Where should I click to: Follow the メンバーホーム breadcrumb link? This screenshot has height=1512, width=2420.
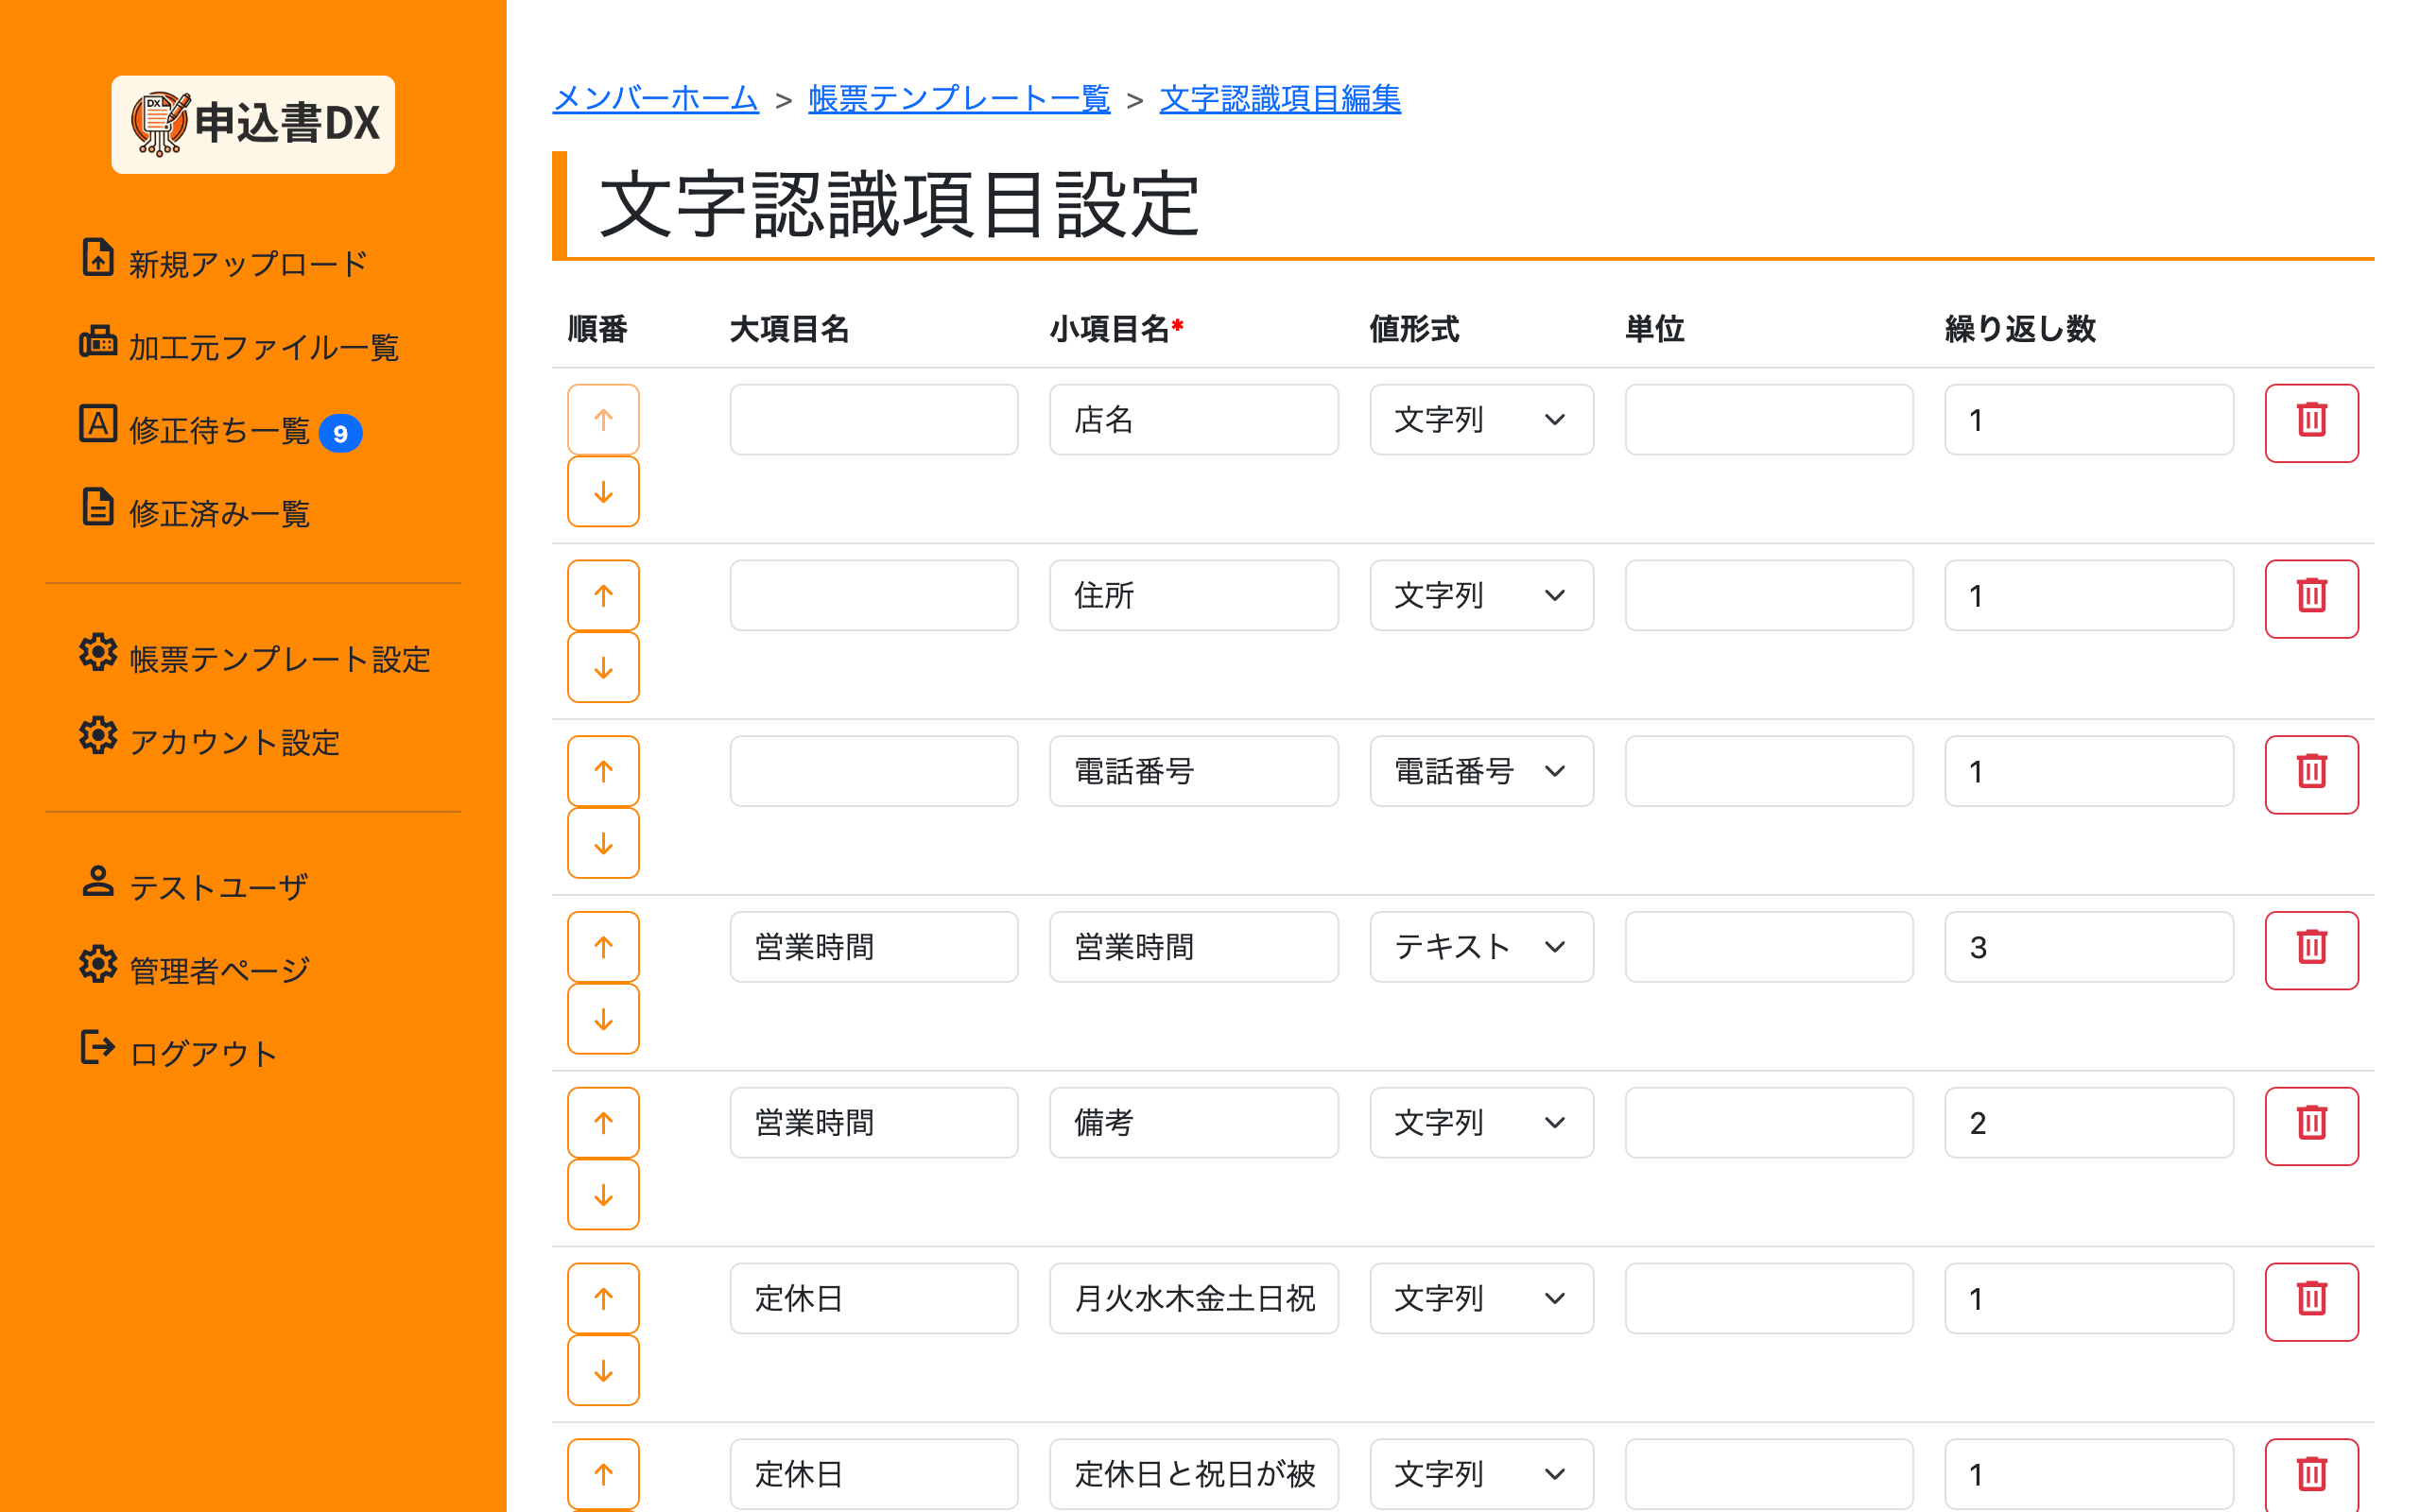click(655, 98)
